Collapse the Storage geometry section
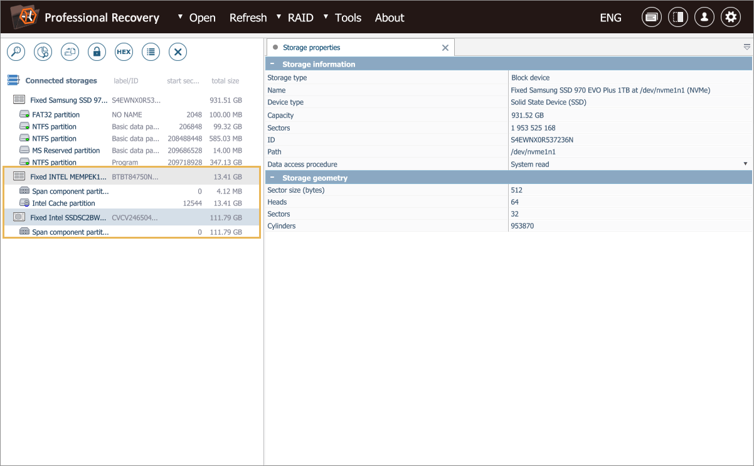Viewport: 754px width, 466px height. tap(272, 178)
